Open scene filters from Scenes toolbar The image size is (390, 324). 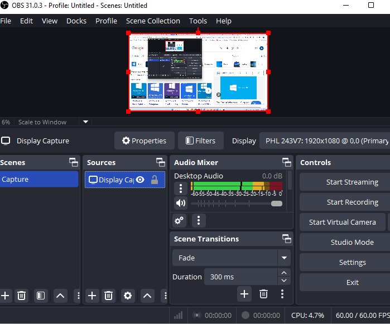[x=41, y=296]
